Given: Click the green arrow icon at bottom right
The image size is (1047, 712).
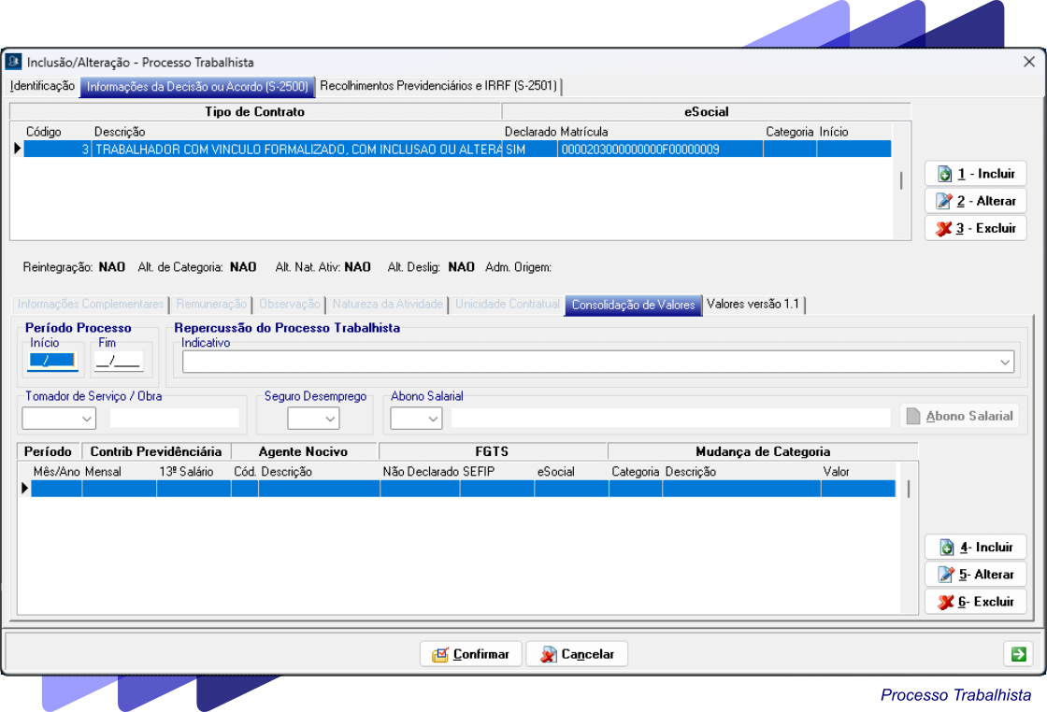Looking at the screenshot, I should pyautogui.click(x=1017, y=654).
